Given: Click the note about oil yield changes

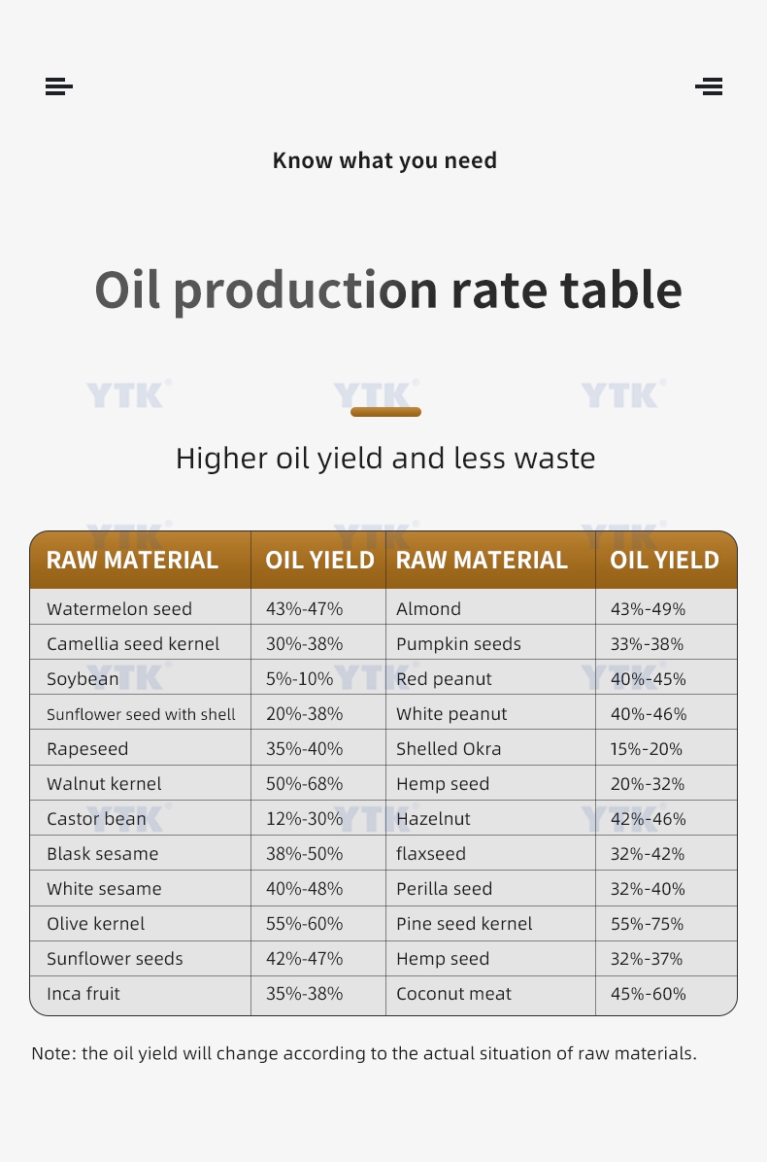Looking at the screenshot, I should tap(364, 1053).
